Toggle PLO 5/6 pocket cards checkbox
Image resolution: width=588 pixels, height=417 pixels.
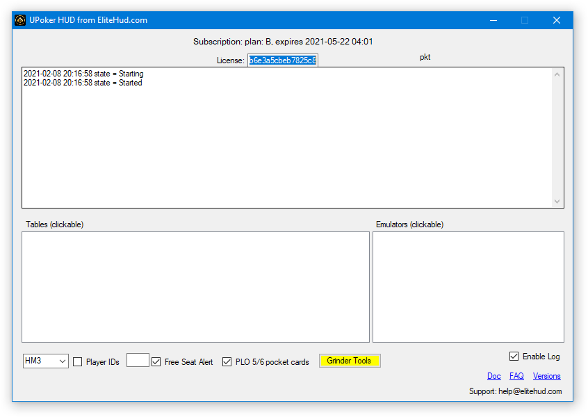[x=227, y=362]
